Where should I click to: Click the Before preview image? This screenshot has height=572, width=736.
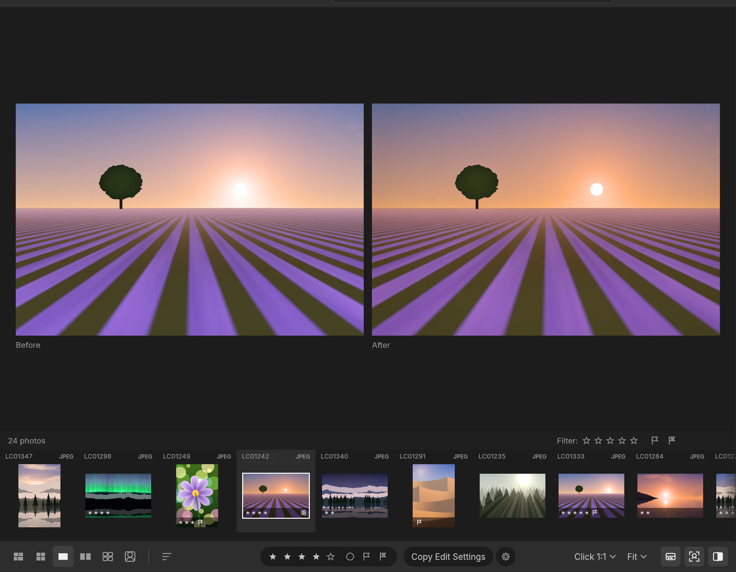[x=190, y=219]
